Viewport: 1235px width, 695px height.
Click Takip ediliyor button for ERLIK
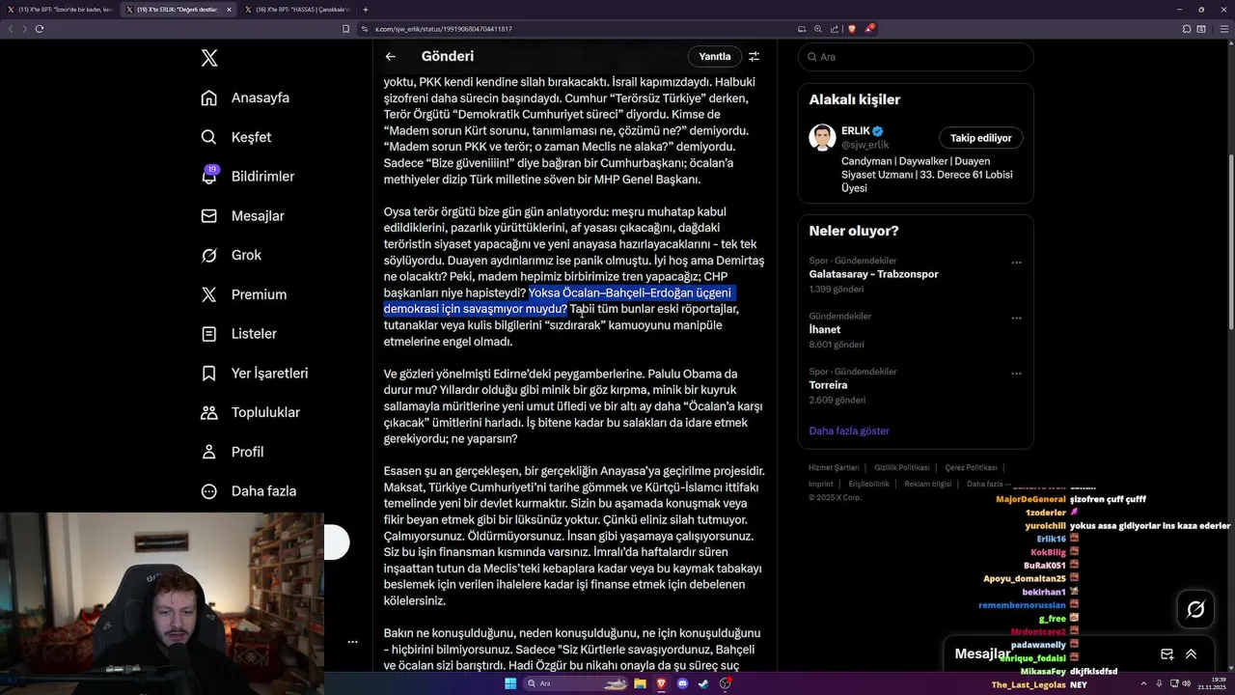coord(980,138)
